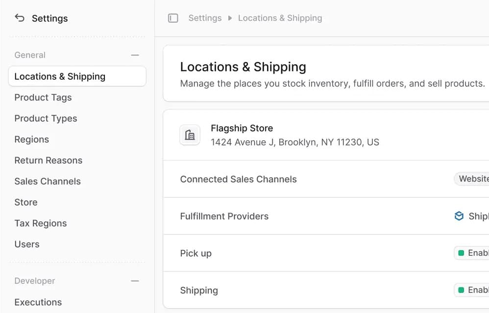
Task: Open Return Reasons settings
Action: click(x=48, y=160)
